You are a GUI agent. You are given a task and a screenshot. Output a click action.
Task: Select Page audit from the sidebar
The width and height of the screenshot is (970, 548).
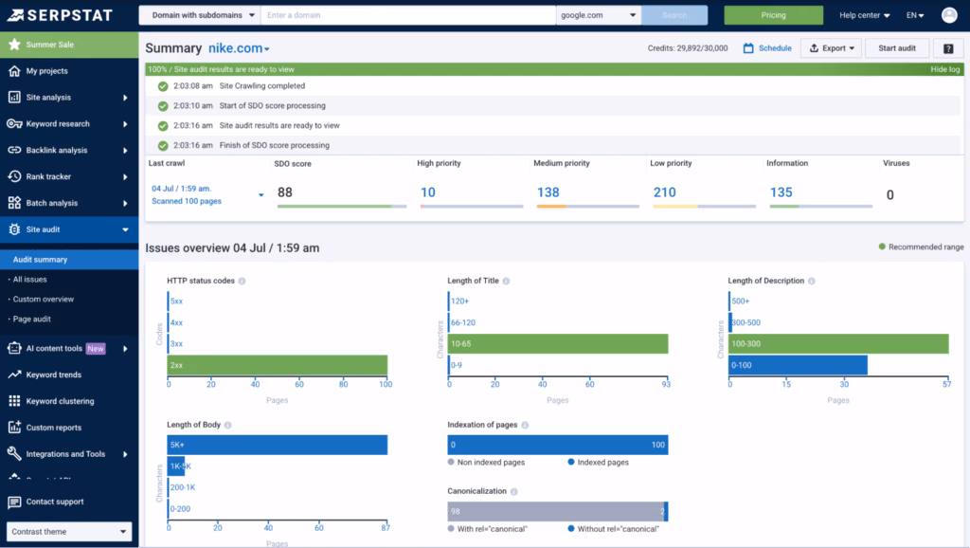(x=31, y=320)
